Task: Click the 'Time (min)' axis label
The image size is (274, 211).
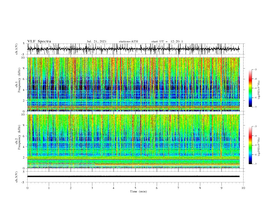Action: (138, 191)
